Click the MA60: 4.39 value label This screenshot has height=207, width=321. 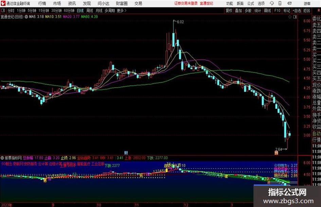pyautogui.click(x=89, y=17)
